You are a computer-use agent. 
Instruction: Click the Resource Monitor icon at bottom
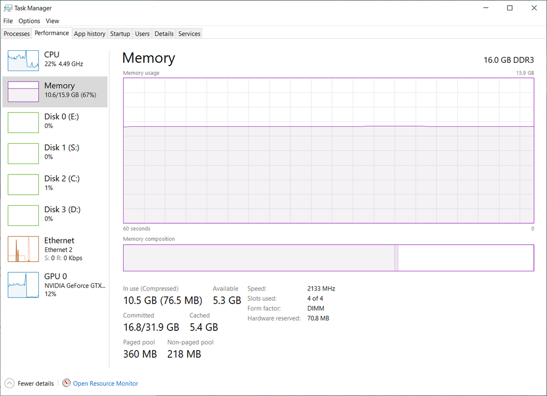click(x=67, y=383)
